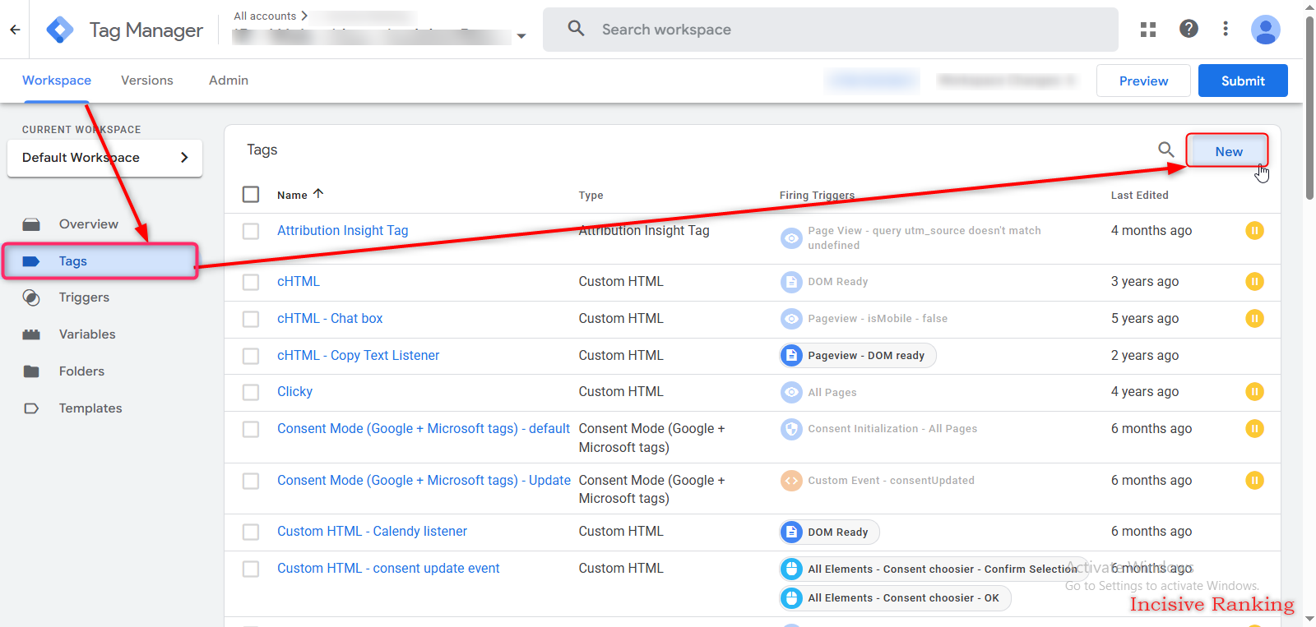Check Custom HTML - consent update event checkbox
This screenshot has width=1316, height=627.
pyautogui.click(x=251, y=569)
